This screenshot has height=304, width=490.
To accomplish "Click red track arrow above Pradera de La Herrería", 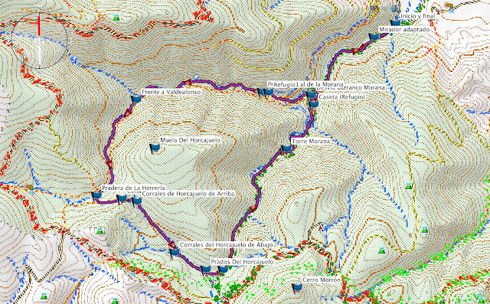I will (109, 165).
